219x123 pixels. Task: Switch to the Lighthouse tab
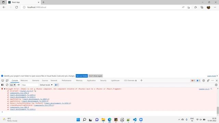[115, 81]
